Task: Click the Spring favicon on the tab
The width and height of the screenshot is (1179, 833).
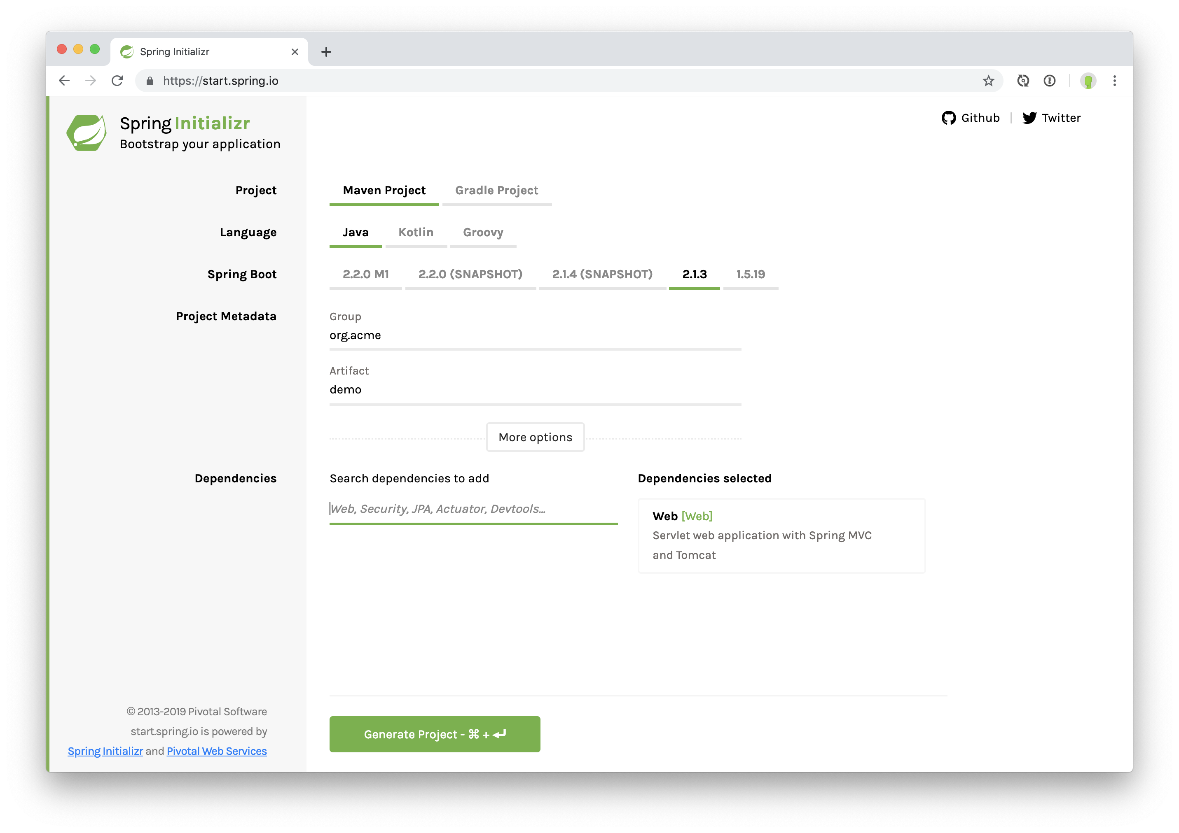Action: pos(127,52)
